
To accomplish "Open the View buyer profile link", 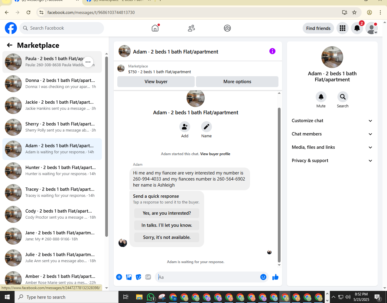I will coord(215,154).
